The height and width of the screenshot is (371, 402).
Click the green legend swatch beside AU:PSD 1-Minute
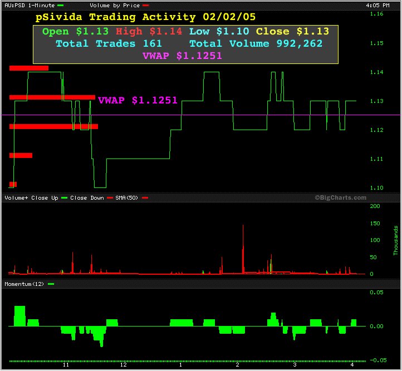(61, 6)
